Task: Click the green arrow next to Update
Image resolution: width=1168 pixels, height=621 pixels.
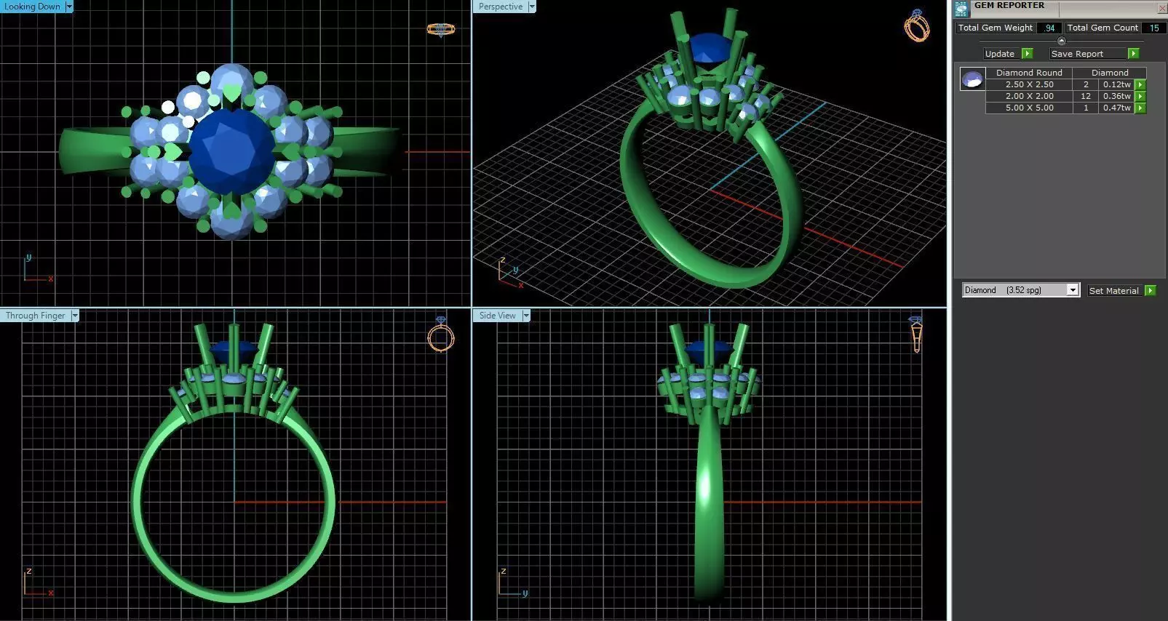Action: pos(1027,54)
